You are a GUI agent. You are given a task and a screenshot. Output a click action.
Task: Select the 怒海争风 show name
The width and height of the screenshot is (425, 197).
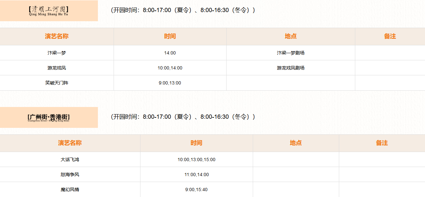(70, 174)
